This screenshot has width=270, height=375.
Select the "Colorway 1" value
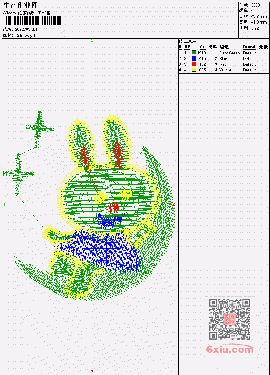point(25,35)
